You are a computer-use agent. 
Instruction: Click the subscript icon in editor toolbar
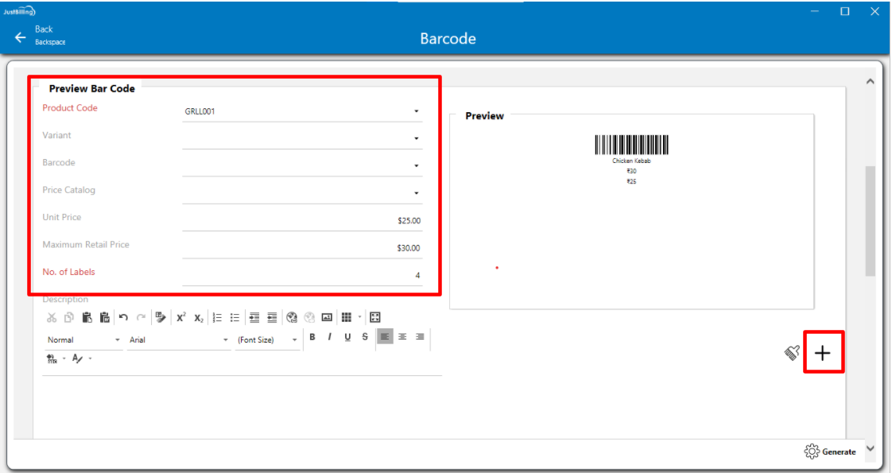point(199,317)
